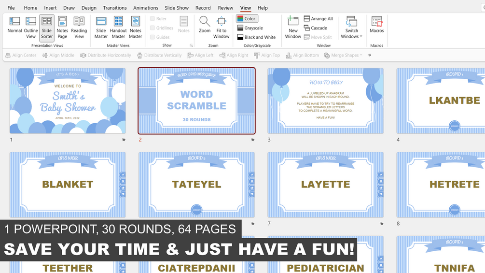Select slide 4 LKANTBE thumbnail
Image resolution: width=485 pixels, height=273 pixels.
pyautogui.click(x=441, y=101)
